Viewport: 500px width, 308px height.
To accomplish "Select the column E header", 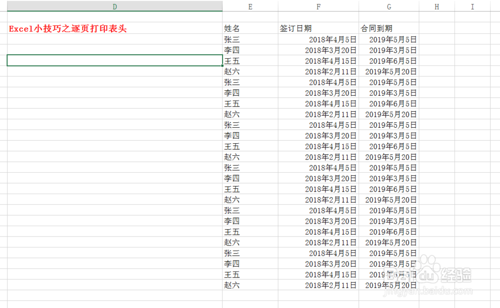I will (250, 6).
